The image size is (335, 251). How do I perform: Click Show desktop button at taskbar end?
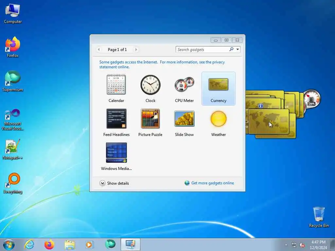(333, 244)
